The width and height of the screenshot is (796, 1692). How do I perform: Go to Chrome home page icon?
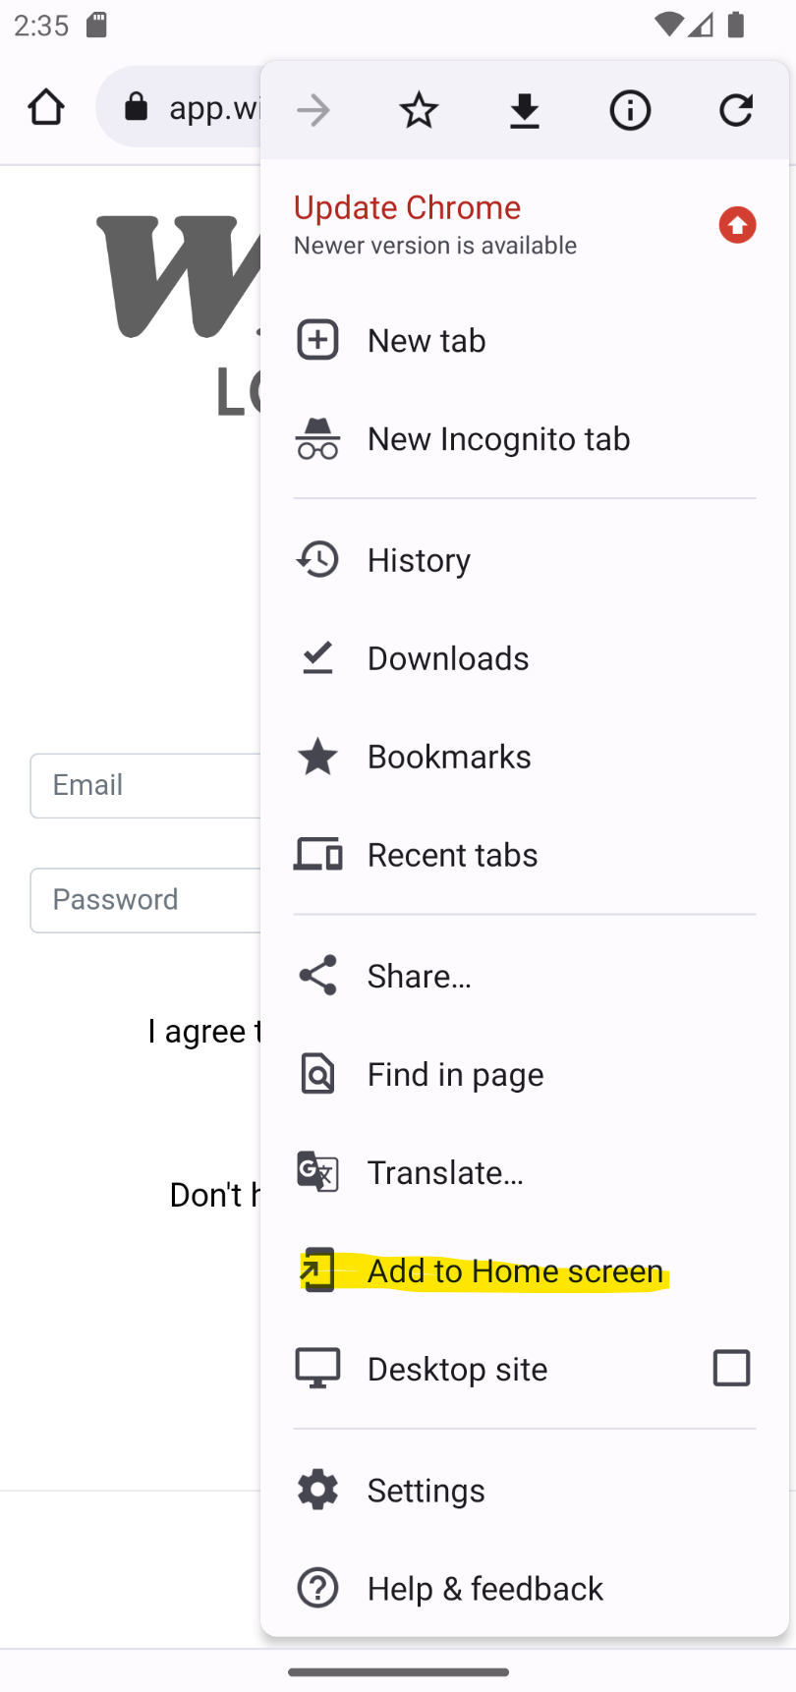[x=46, y=107]
